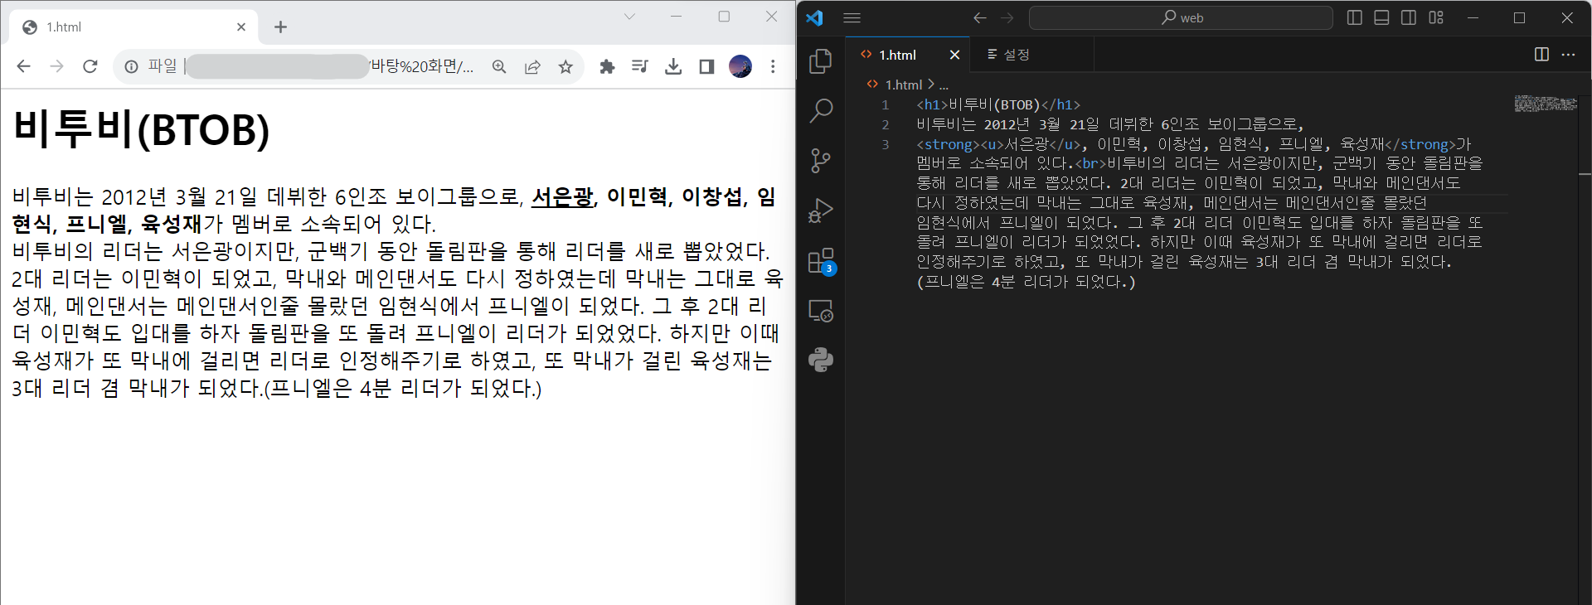Open a new tab in Chrome
This screenshot has height=605, width=1592.
pyautogui.click(x=280, y=27)
